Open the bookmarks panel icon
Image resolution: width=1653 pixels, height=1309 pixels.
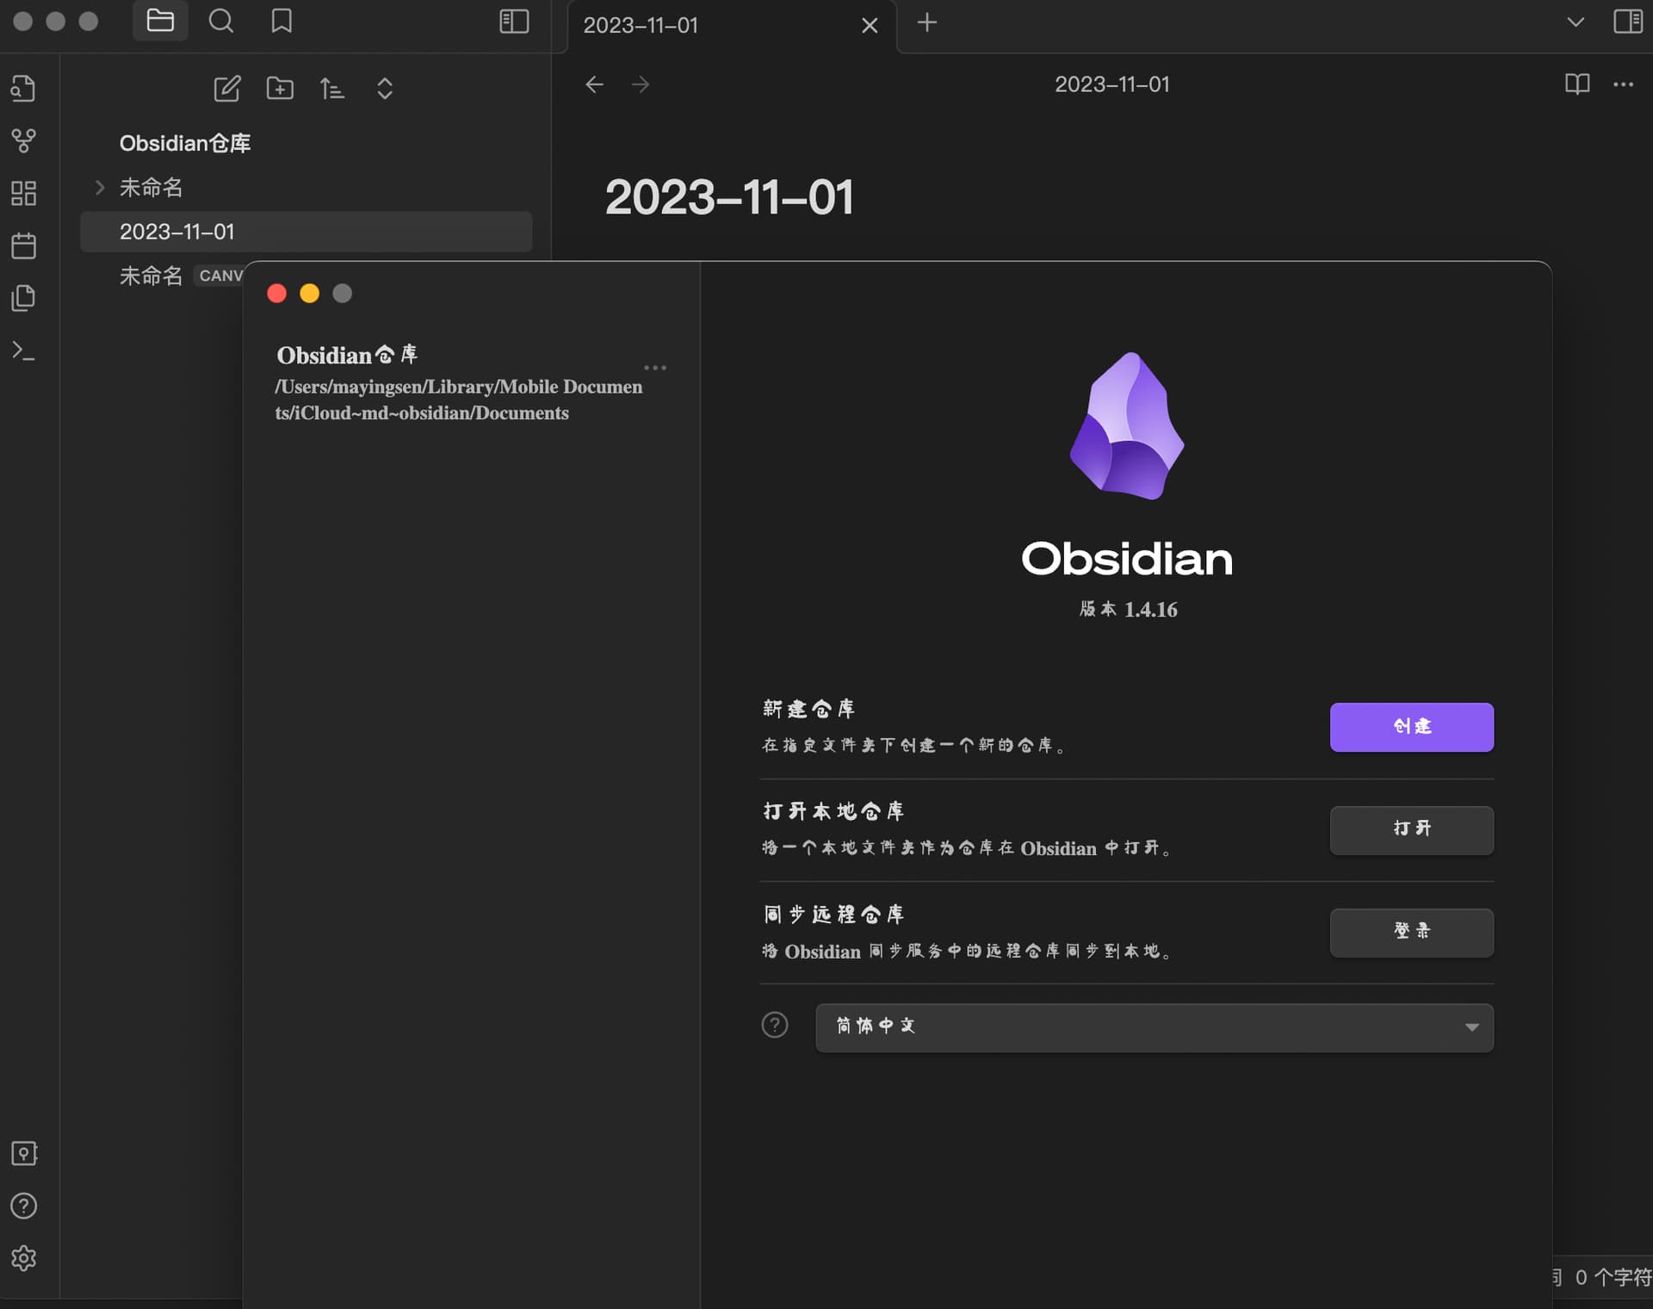282,21
